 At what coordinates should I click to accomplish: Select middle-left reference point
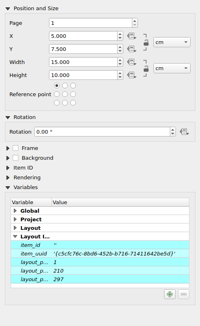pyautogui.click(x=57, y=94)
